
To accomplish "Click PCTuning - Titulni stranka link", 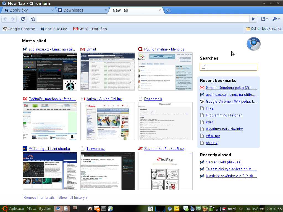I will 49,149.
